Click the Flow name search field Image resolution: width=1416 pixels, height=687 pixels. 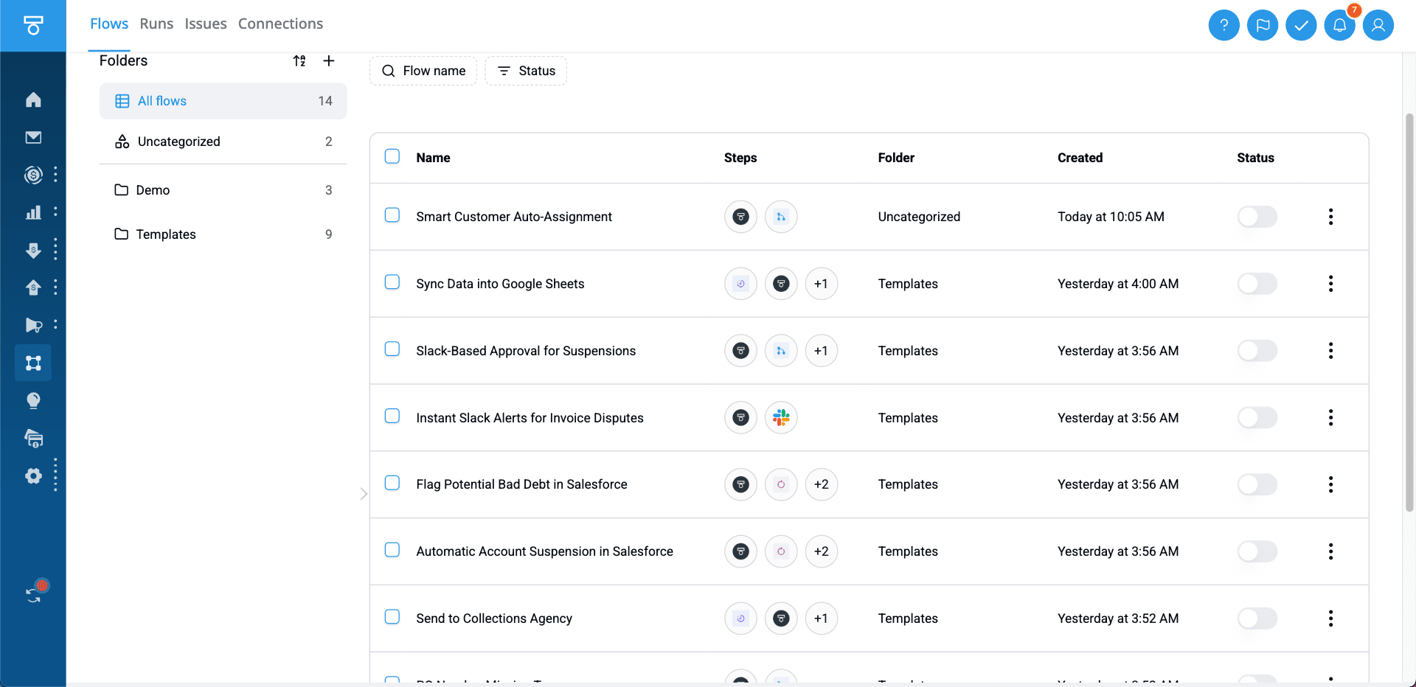coord(423,71)
